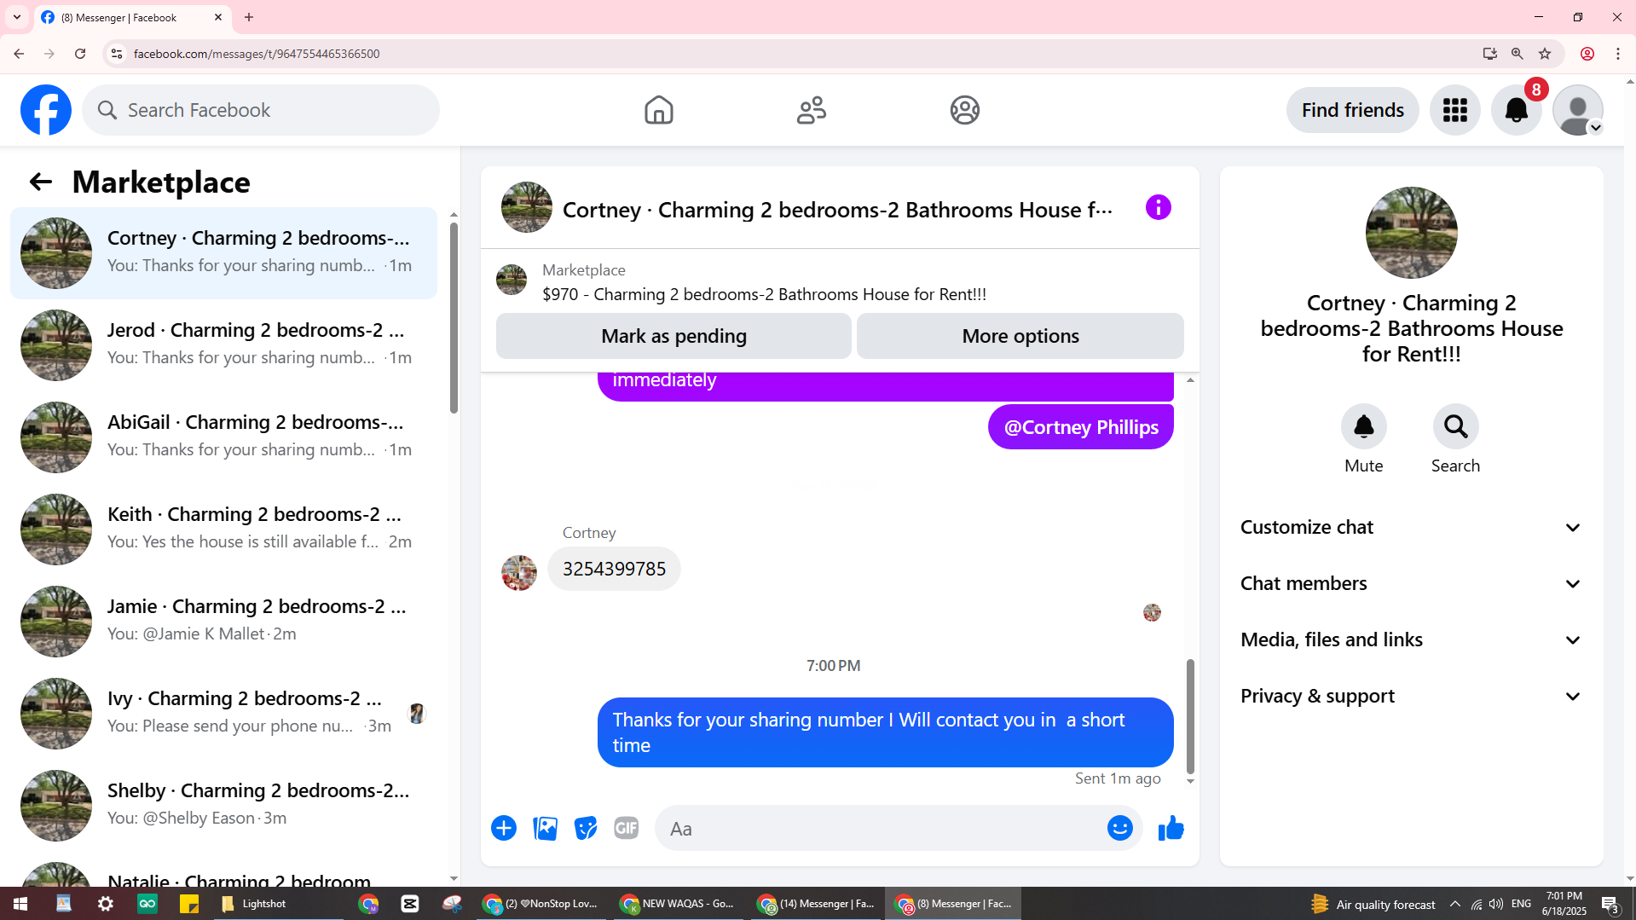Open a new browser tab
The width and height of the screenshot is (1636, 920).
pyautogui.click(x=249, y=17)
